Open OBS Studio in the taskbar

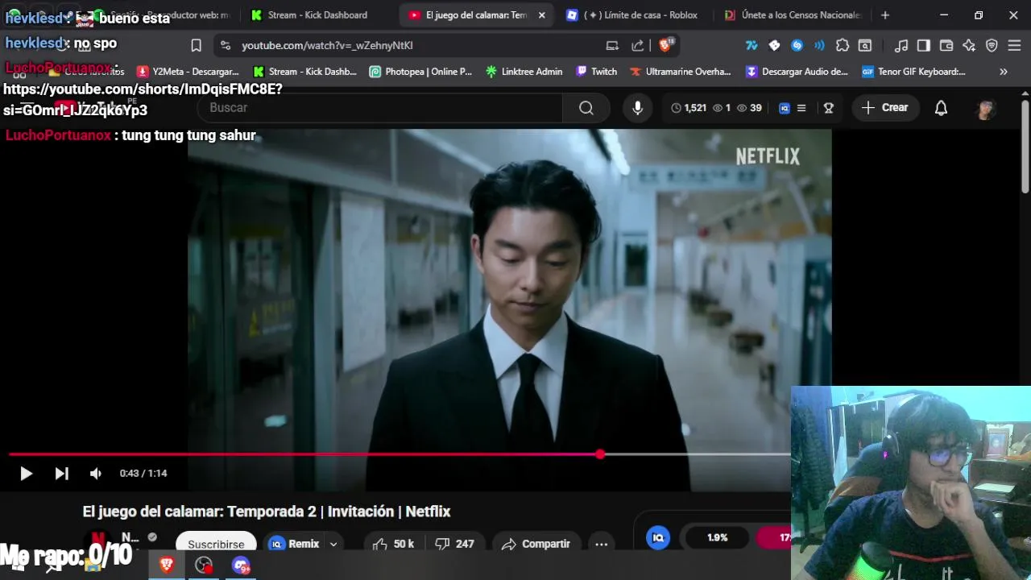[x=204, y=565]
